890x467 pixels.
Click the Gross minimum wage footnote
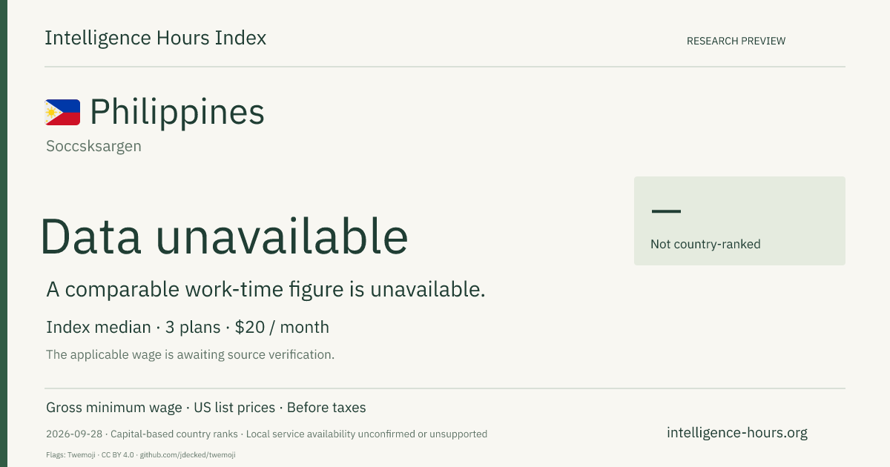[x=114, y=408]
